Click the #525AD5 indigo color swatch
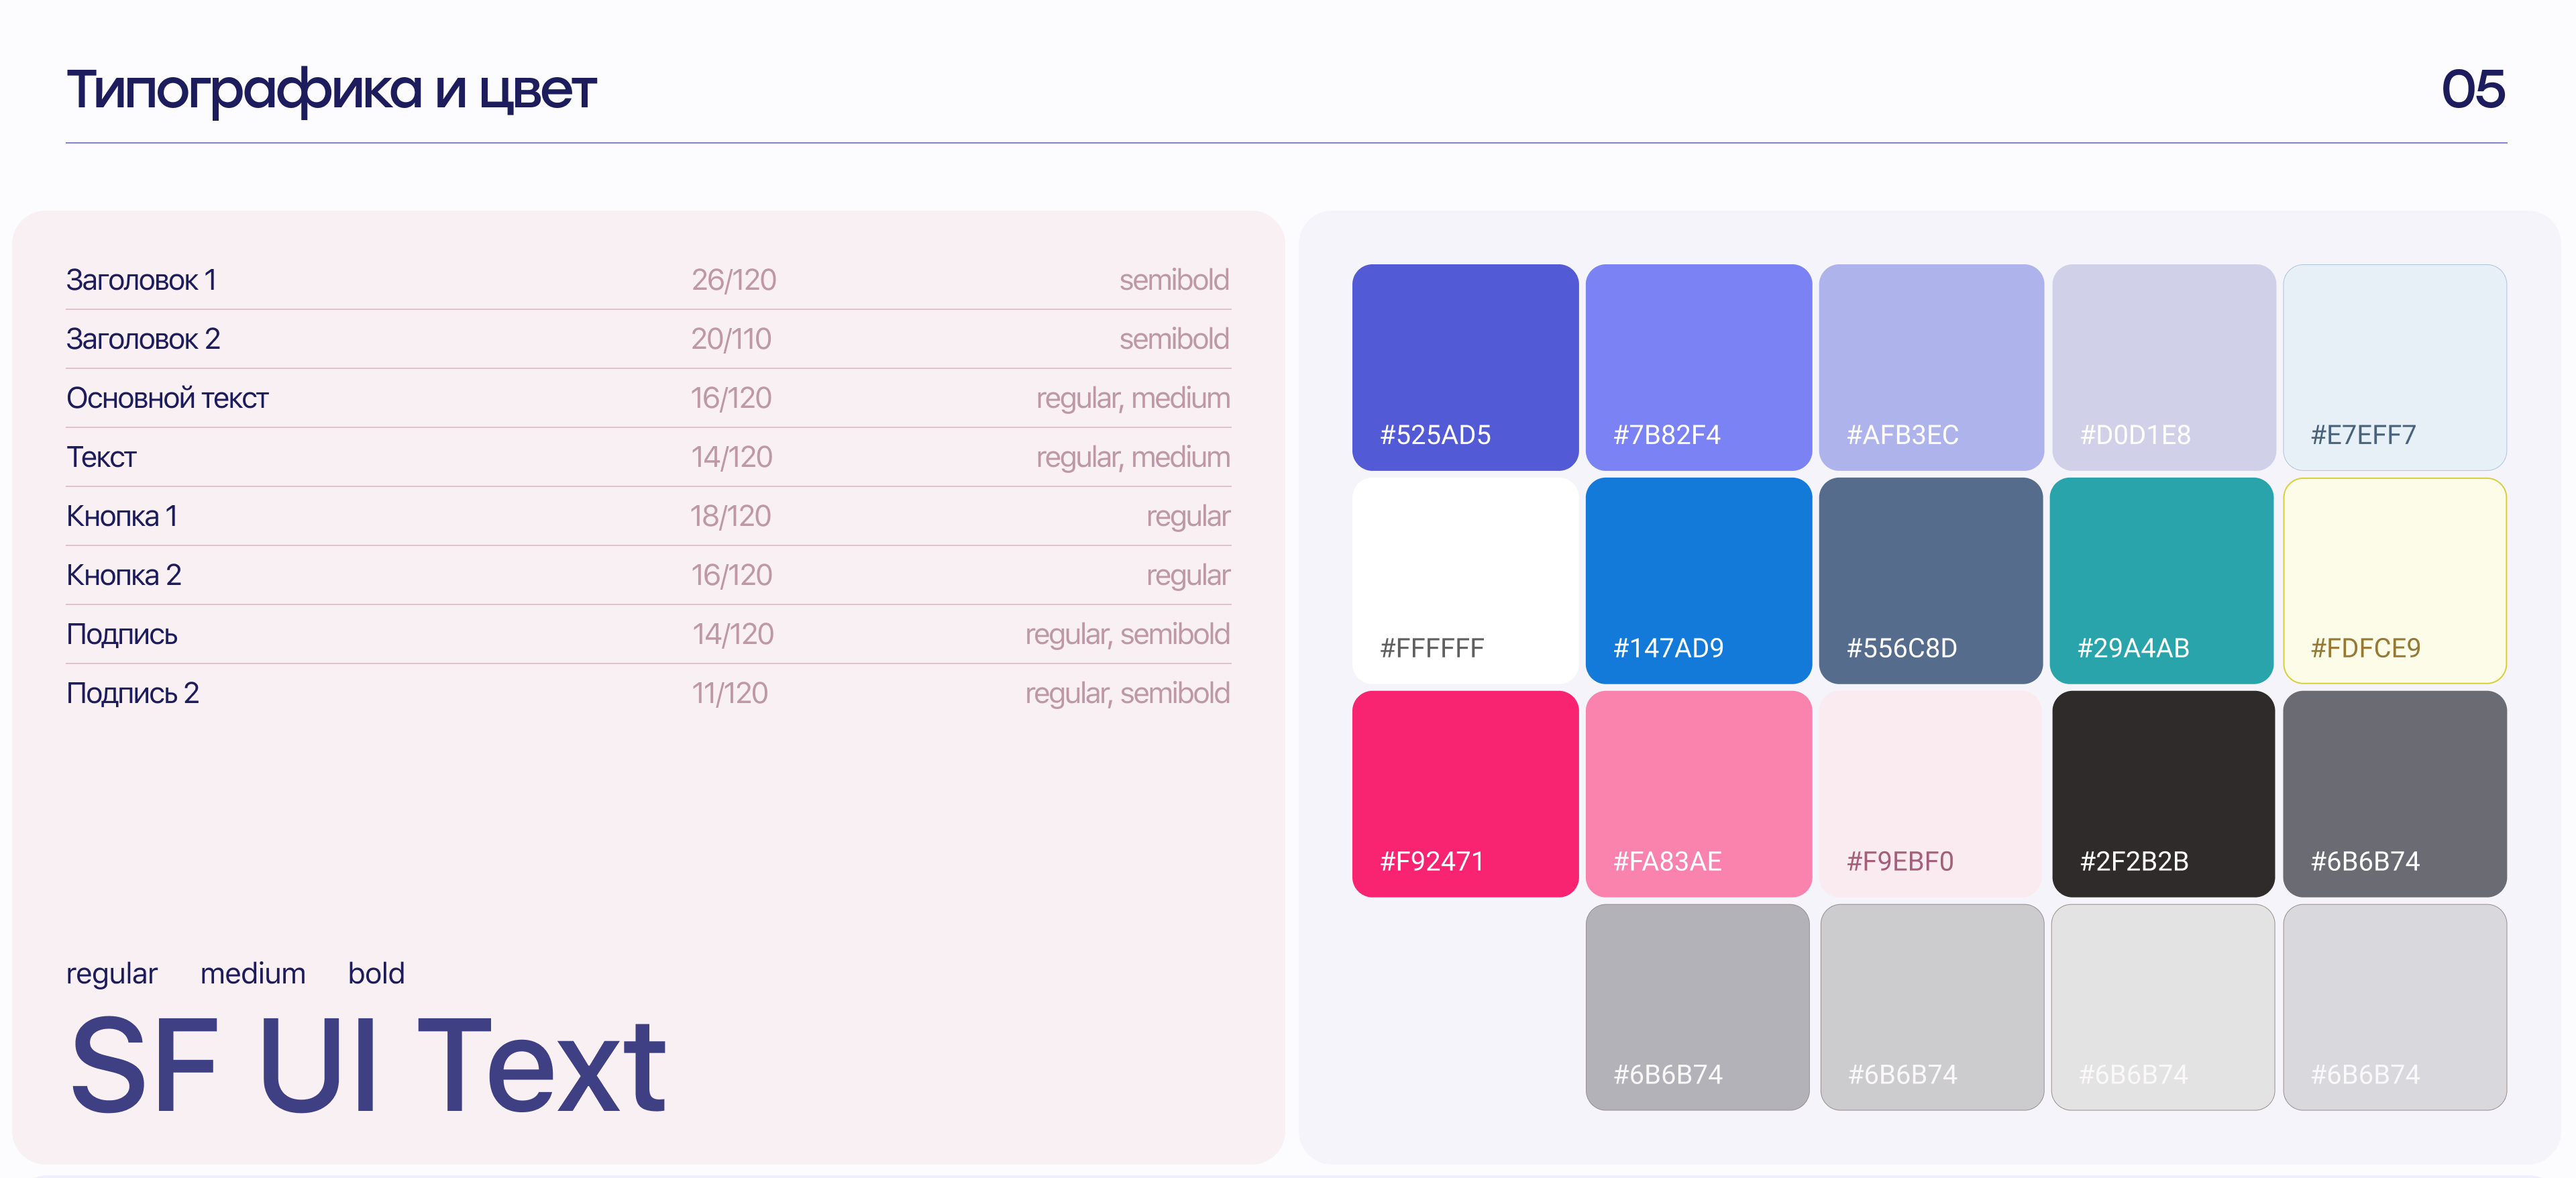This screenshot has height=1178, width=2576. (1464, 366)
